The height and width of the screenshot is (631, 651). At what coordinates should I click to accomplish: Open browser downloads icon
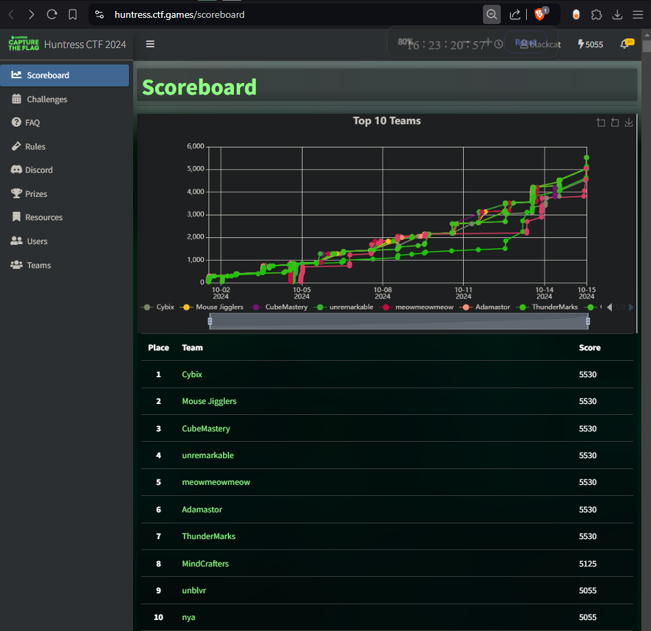(x=617, y=15)
